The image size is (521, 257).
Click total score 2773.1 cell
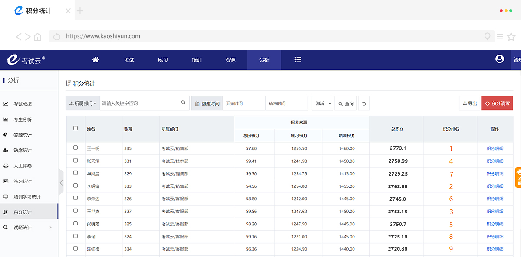tap(398, 148)
